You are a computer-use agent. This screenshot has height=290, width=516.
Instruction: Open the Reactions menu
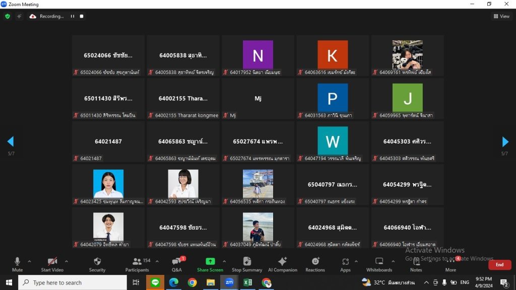[x=315, y=265]
